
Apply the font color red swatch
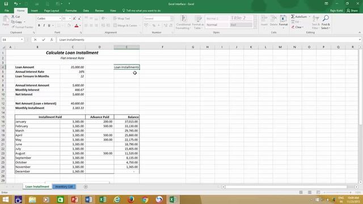(77, 25)
